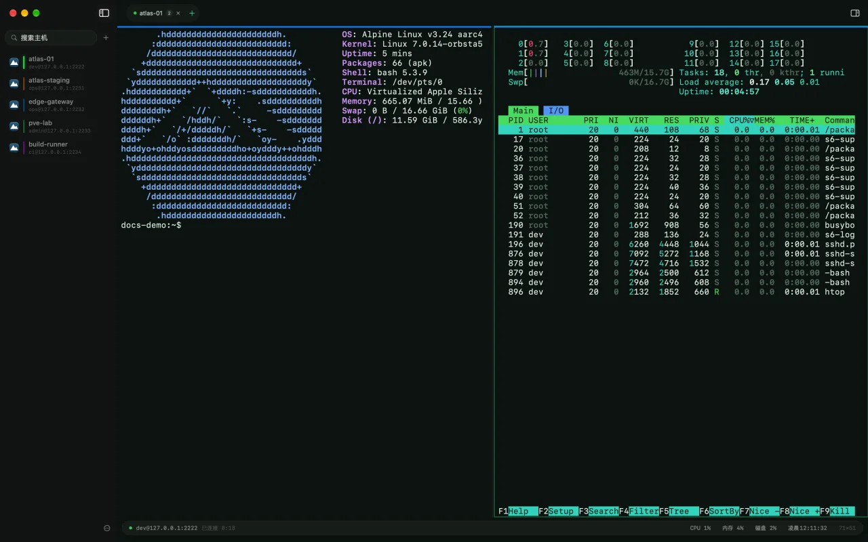Sort htop by the TIME+ column header
868x542 pixels.
[x=802, y=120]
